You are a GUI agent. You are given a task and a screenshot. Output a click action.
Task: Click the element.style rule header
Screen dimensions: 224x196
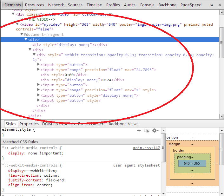click(x=18, y=129)
